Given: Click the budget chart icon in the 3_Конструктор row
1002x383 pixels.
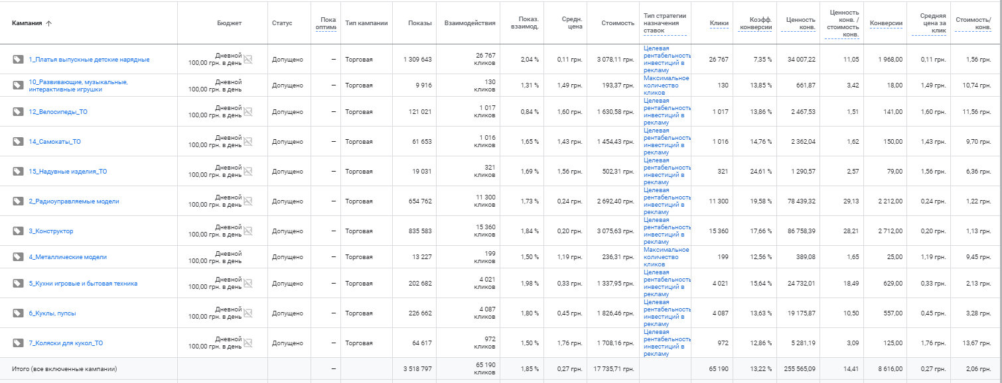Looking at the screenshot, I should [248, 231].
